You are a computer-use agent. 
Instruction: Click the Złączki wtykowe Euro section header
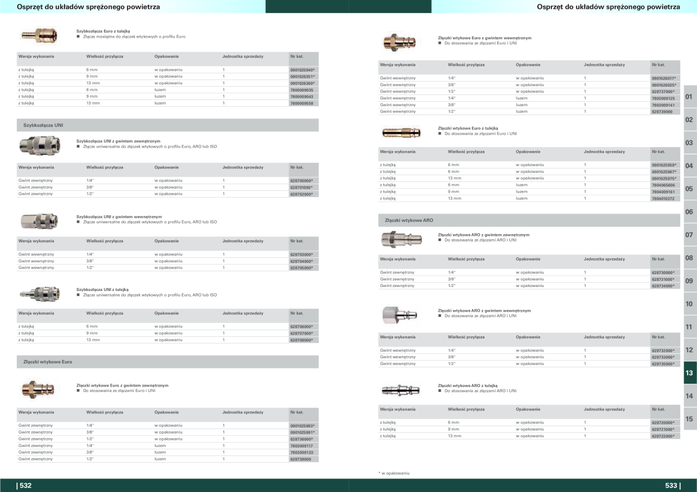pyautogui.click(x=168, y=362)
